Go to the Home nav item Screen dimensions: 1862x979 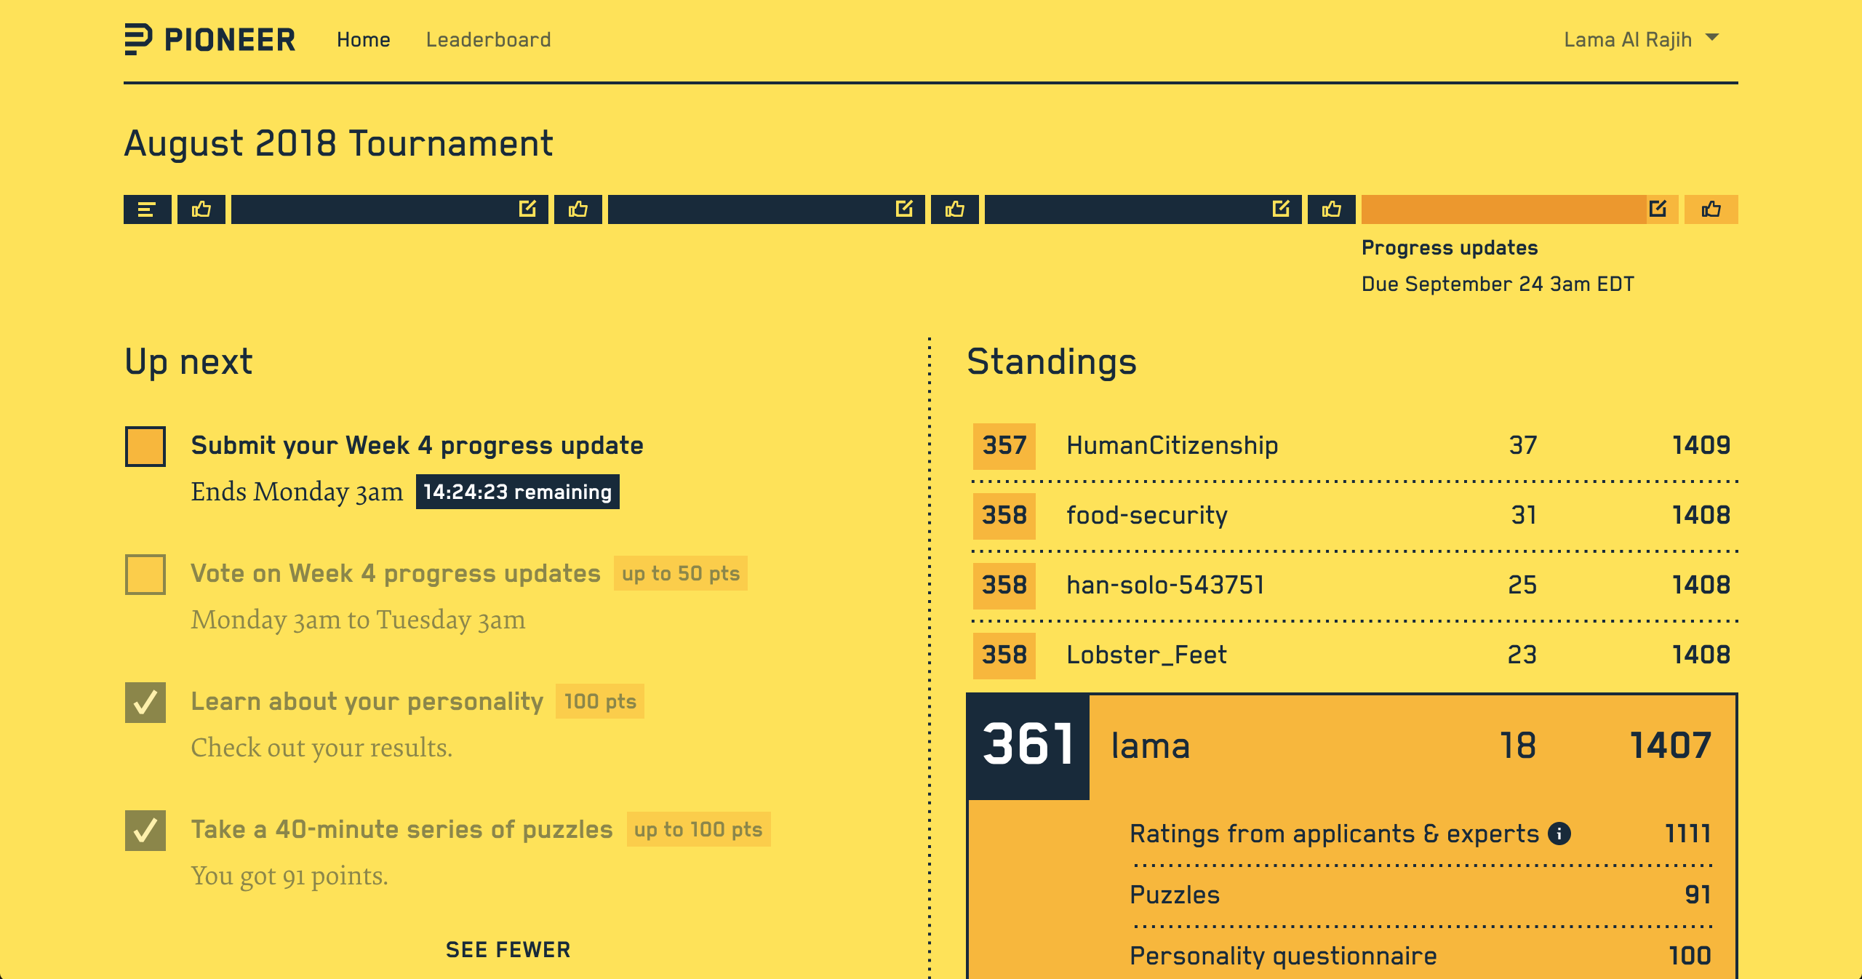point(363,39)
